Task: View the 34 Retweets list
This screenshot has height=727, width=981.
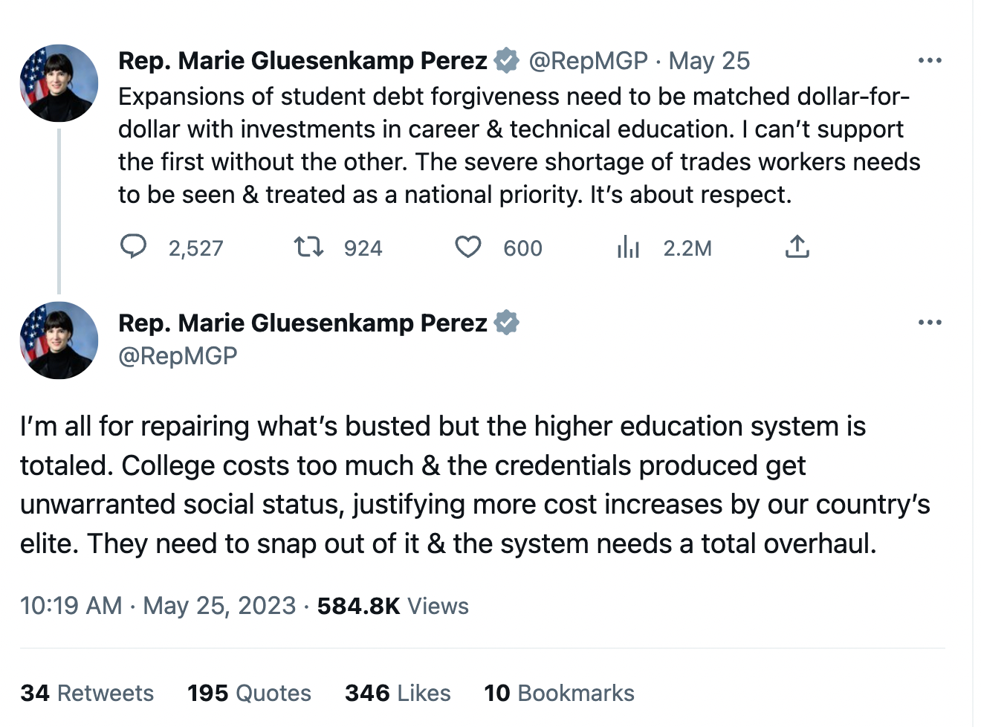Action: 87,693
